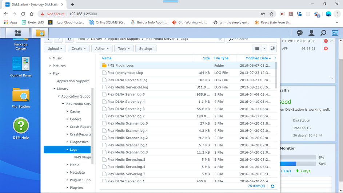The height and width of the screenshot is (193, 343).
Task: Sort by Size column header
Action: [x=202, y=58]
